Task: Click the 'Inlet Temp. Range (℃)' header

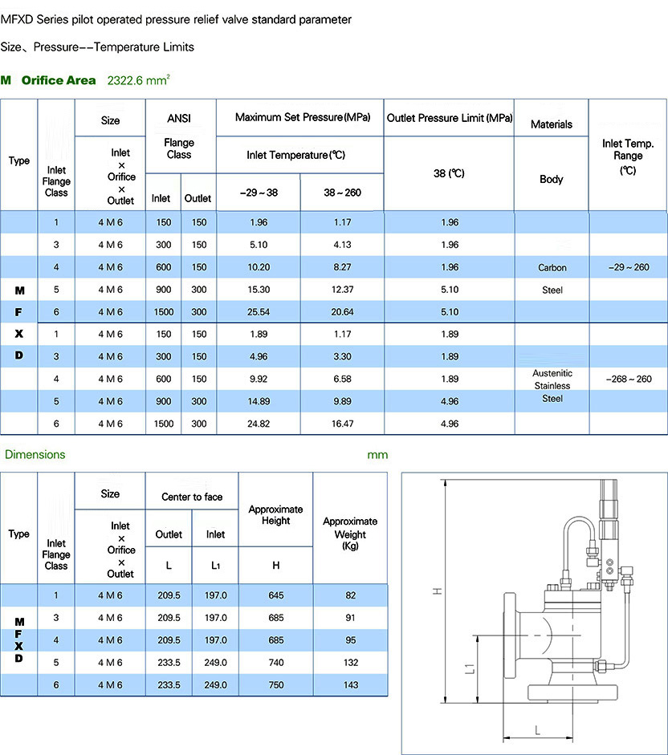Action: (x=628, y=156)
